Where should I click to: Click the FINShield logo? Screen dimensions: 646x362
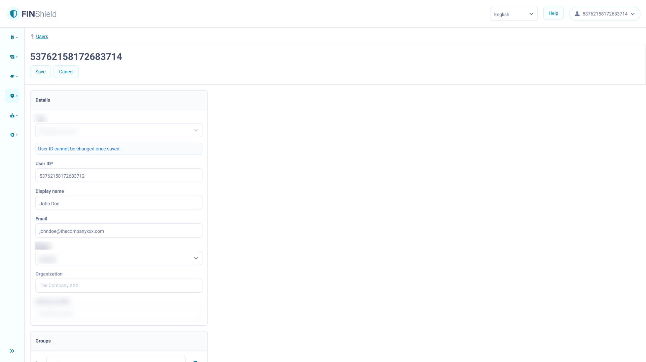coord(32,14)
